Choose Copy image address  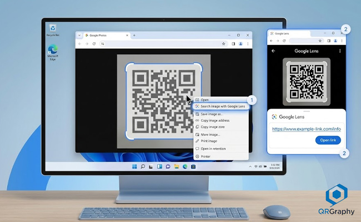221,120
